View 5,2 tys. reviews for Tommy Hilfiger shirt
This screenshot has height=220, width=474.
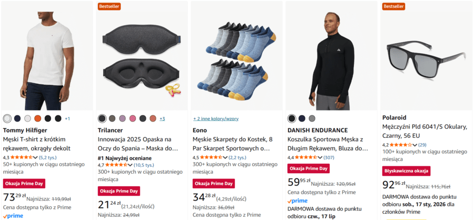(48, 157)
